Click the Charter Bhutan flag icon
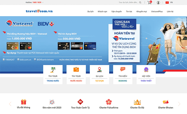This screenshot has width=187, height=114. 166,102
